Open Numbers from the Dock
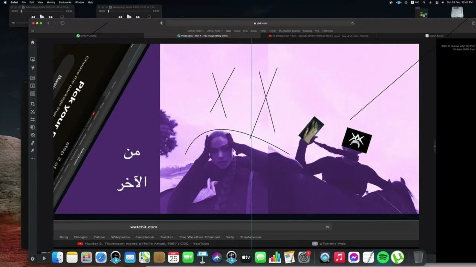 click(275, 257)
